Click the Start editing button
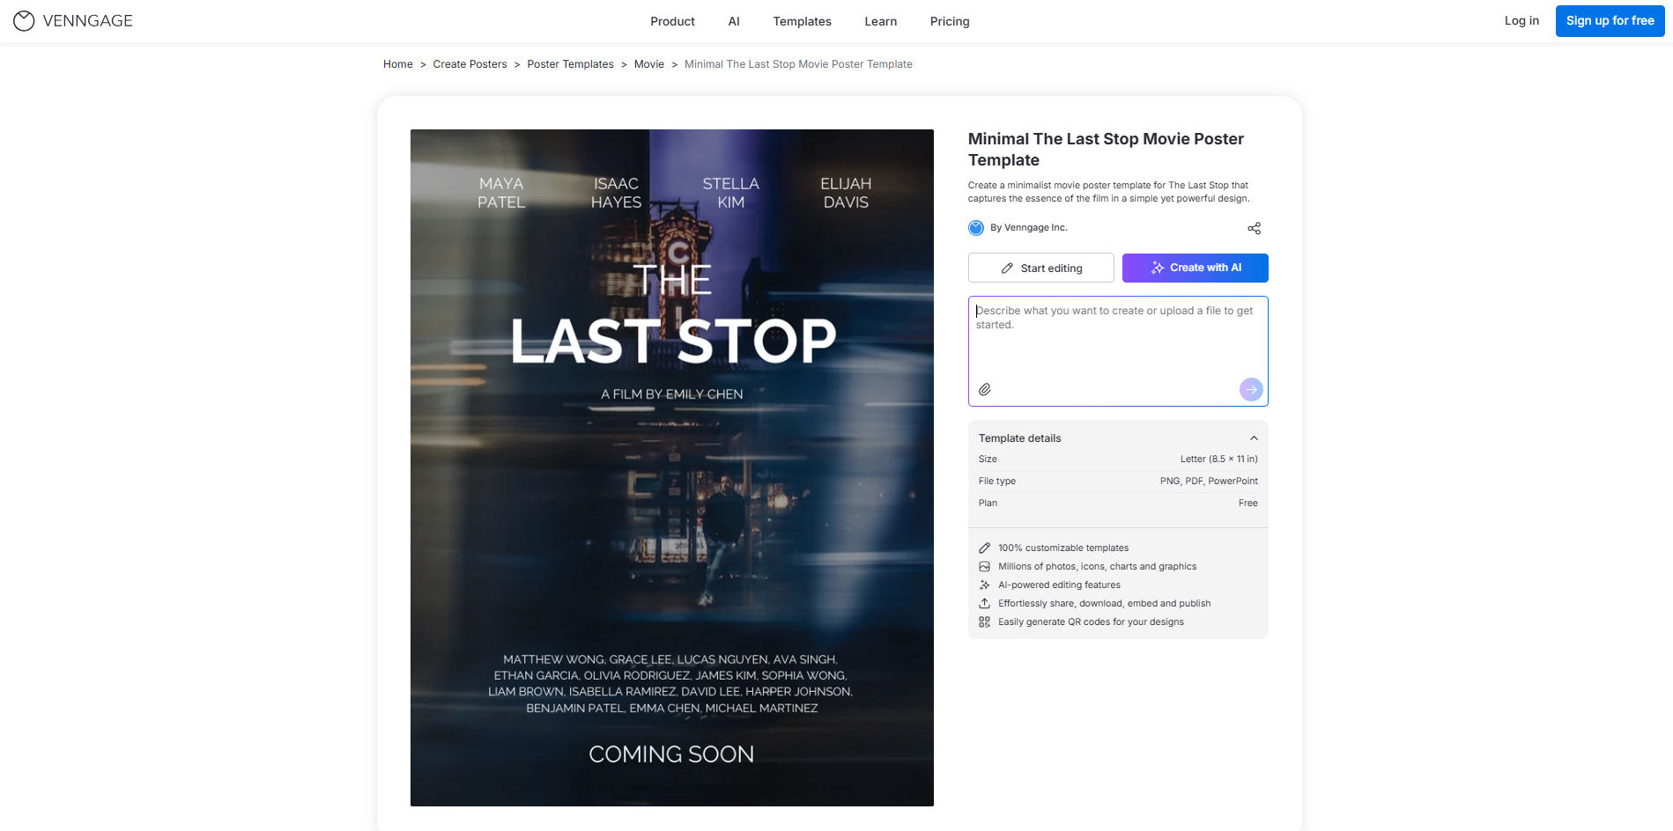The height and width of the screenshot is (831, 1673). tap(1040, 268)
